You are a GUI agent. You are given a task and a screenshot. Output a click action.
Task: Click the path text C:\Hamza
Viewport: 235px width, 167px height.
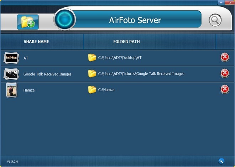point(106,90)
